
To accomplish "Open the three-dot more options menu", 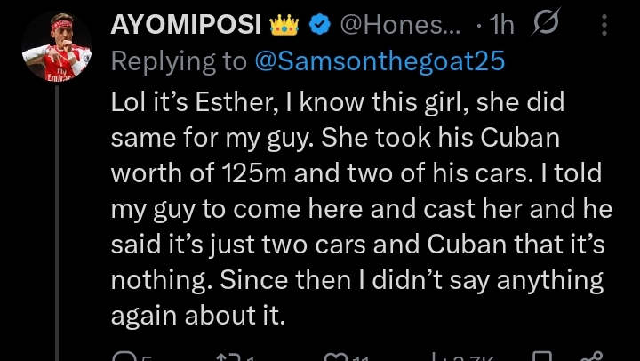I will [x=604, y=26].
